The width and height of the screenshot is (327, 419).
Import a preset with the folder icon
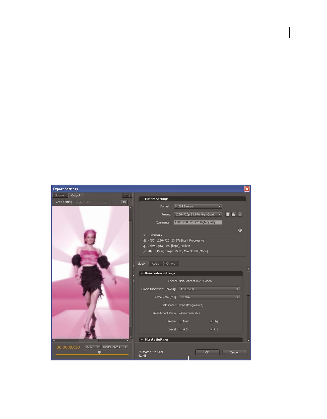pyautogui.click(x=234, y=214)
